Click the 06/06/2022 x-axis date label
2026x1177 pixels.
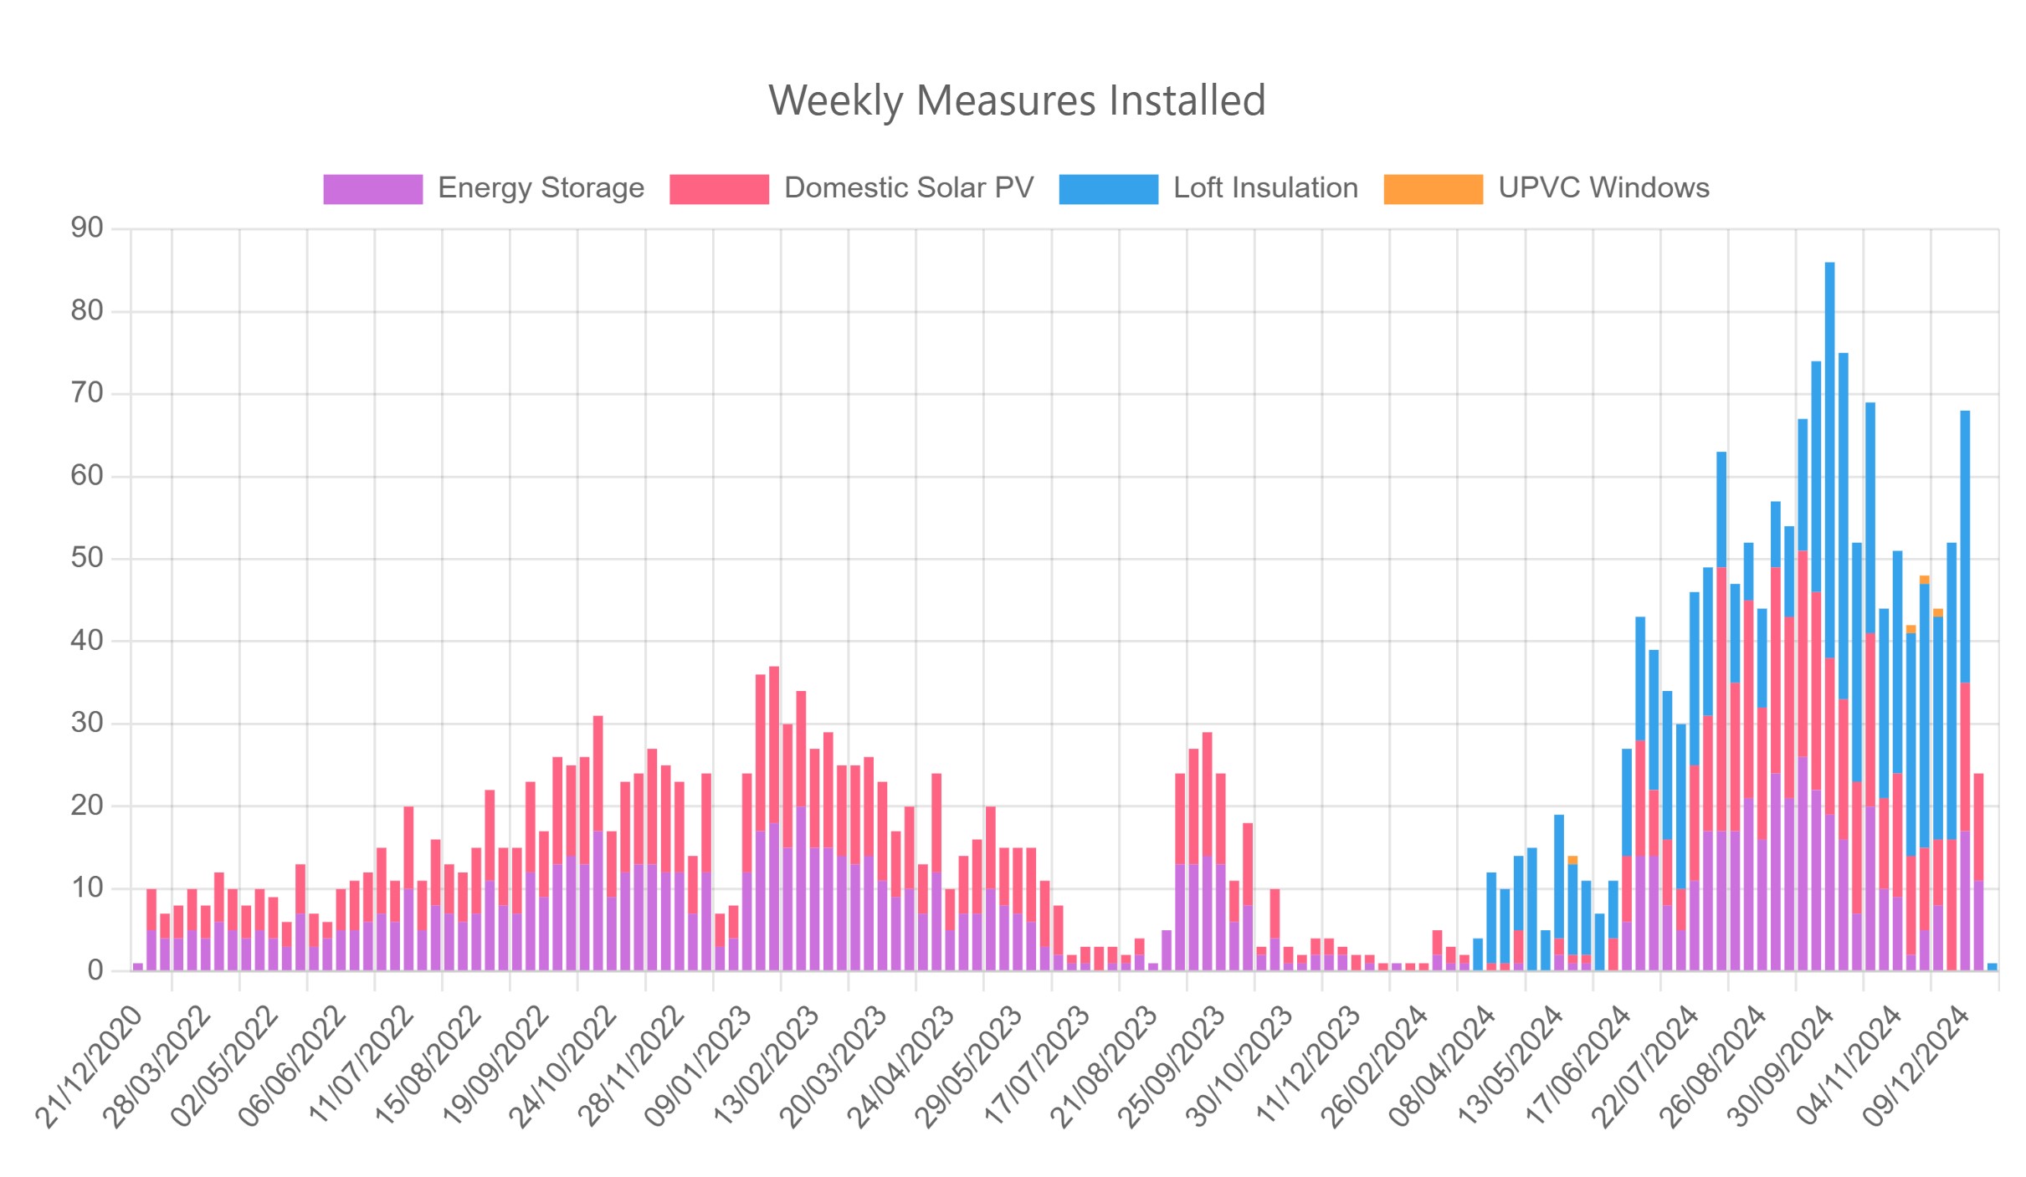pos(292,1067)
